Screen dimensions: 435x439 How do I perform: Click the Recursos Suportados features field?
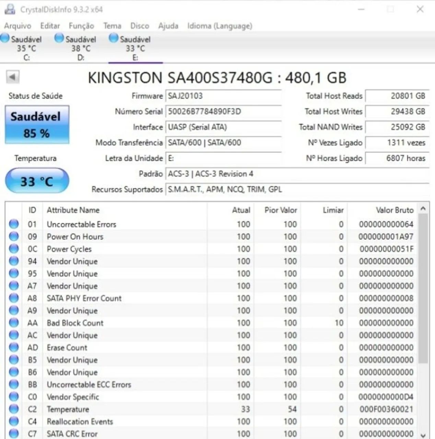tap(297, 190)
